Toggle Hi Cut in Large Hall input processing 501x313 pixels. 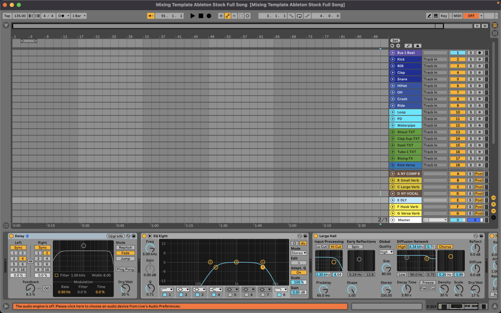click(x=336, y=246)
